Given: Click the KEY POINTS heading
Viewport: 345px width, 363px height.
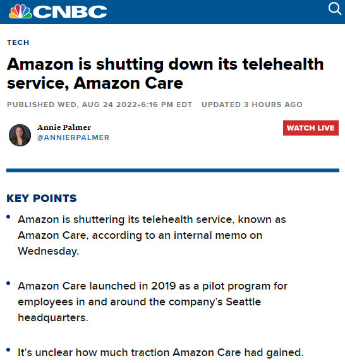Looking at the screenshot, I should pos(42,198).
